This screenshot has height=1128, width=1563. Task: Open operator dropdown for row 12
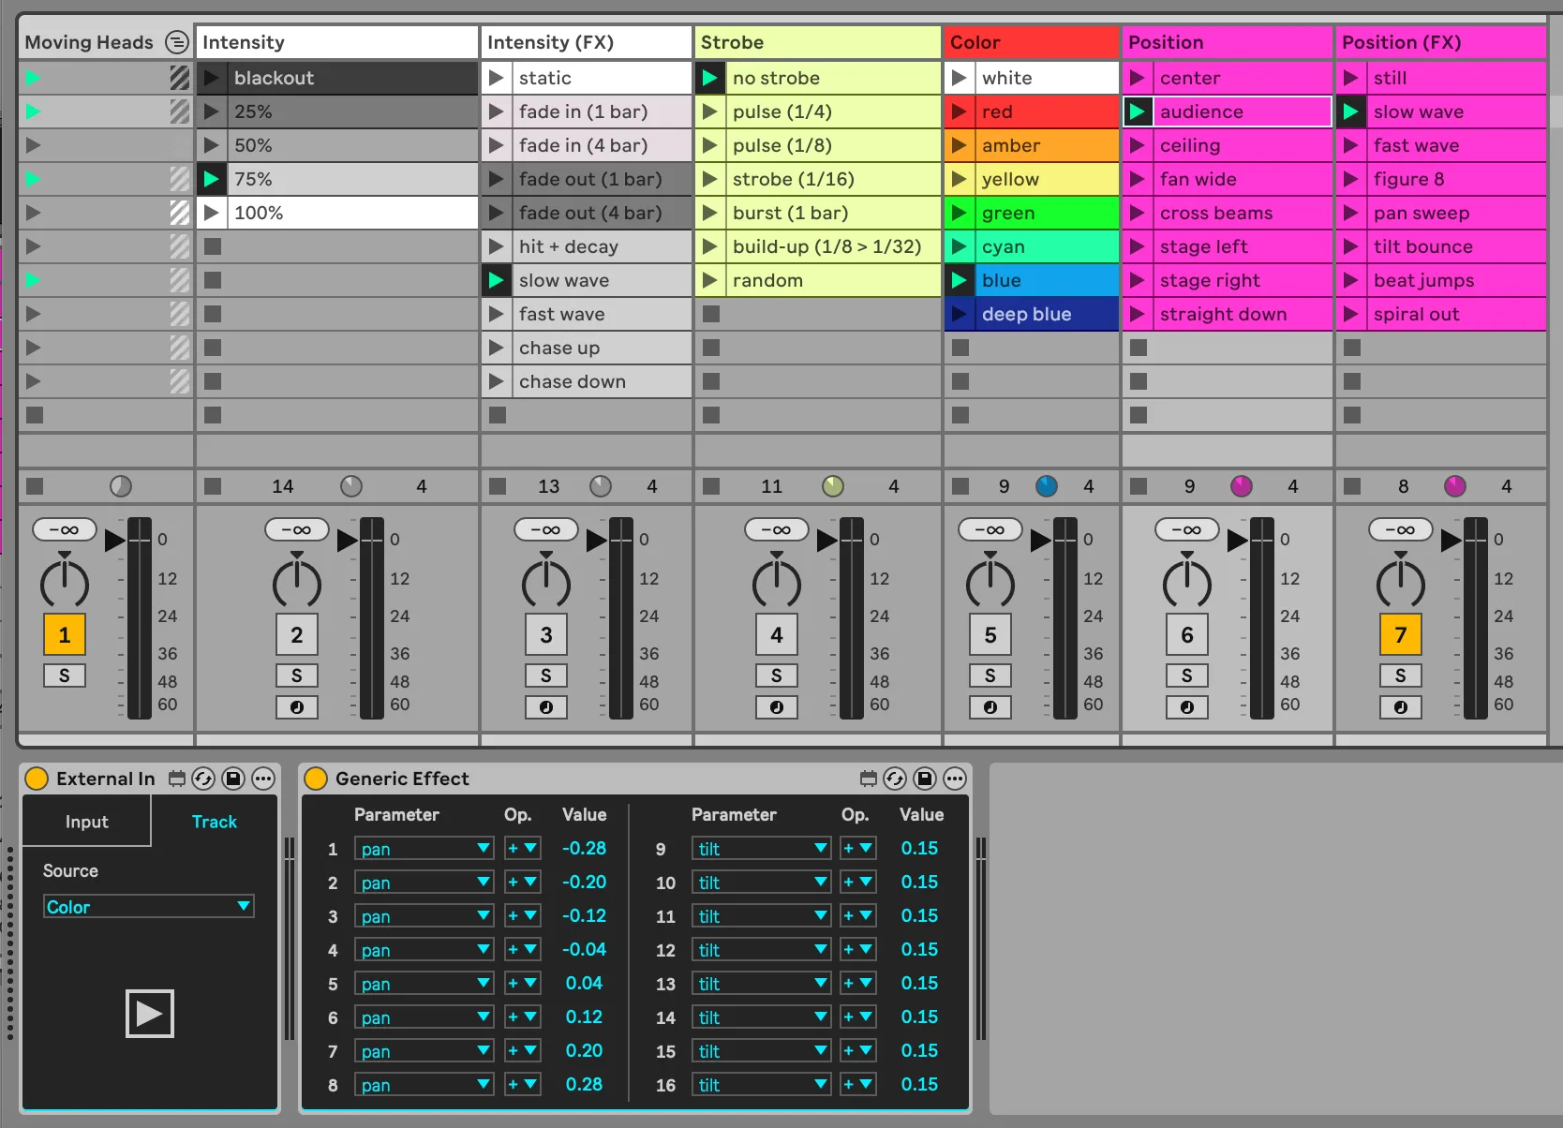(x=858, y=950)
